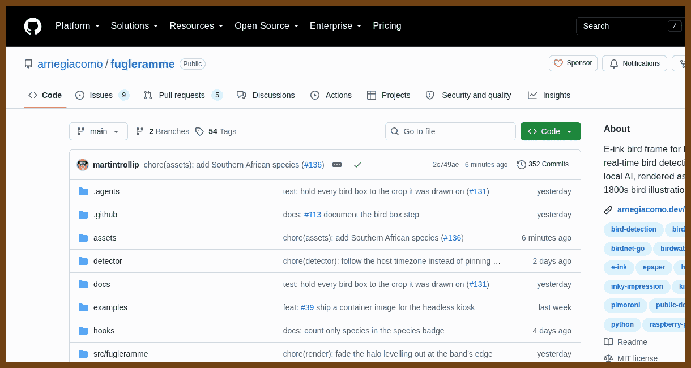691x368 pixels.
Task: Switch to the Code tab
Action: tap(45, 95)
